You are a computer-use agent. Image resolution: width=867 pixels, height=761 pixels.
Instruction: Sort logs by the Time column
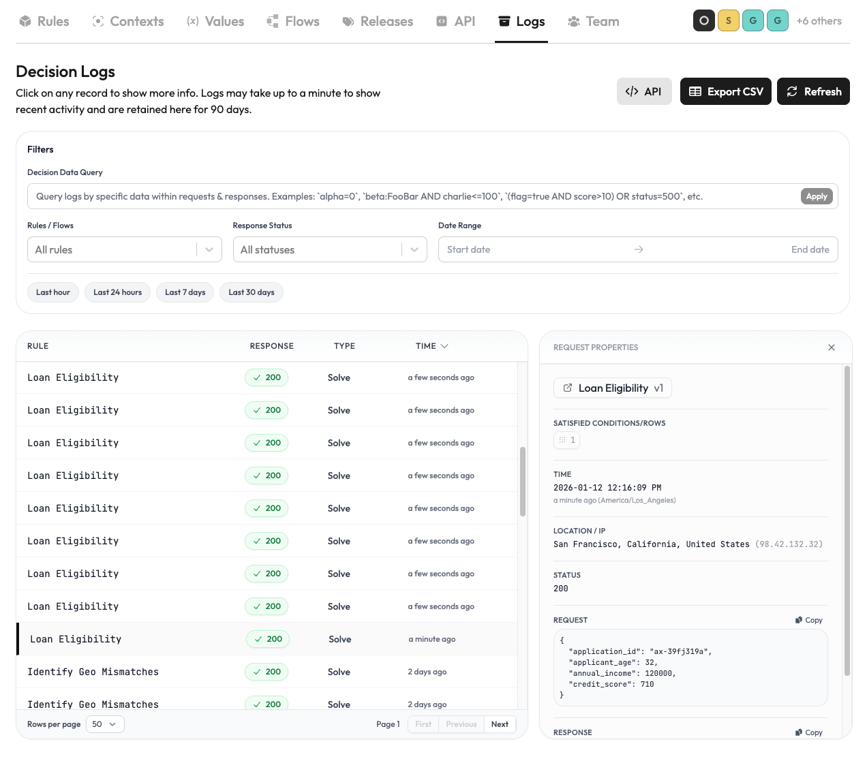431,346
